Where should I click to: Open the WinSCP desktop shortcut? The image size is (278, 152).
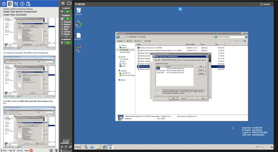click(79, 24)
